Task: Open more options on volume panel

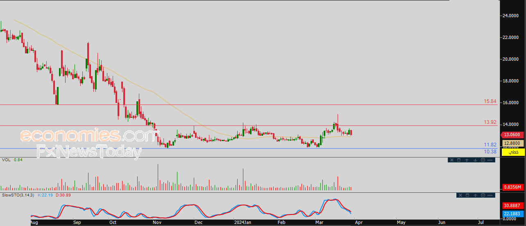Action: (490, 160)
